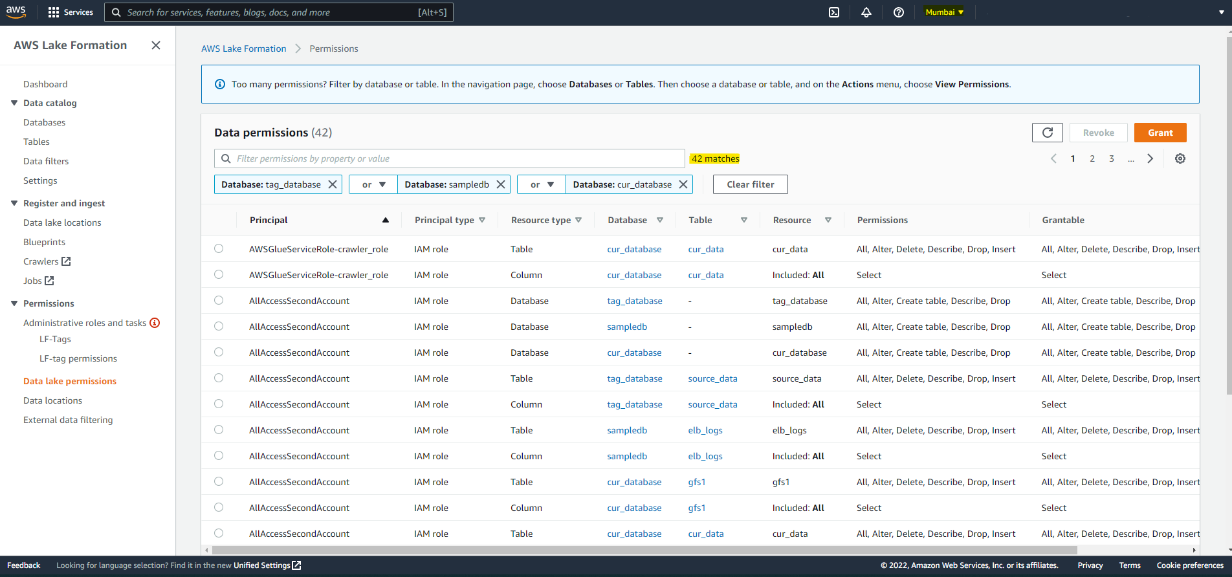Open Databases in the sidebar

pos(45,122)
